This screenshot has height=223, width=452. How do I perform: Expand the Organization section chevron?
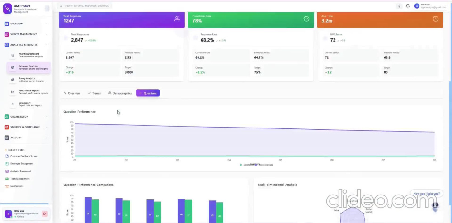click(47, 117)
